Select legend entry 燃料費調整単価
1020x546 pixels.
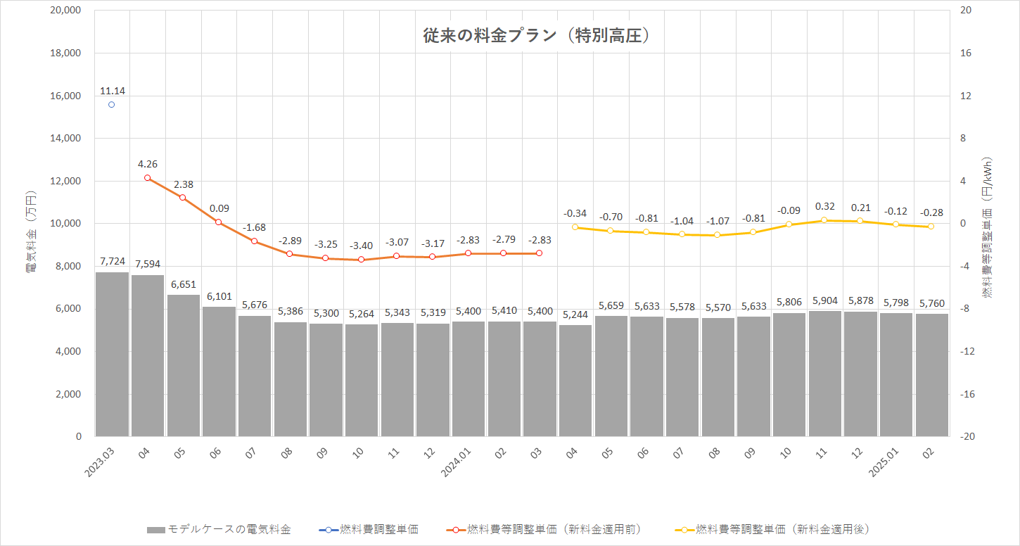[369, 529]
